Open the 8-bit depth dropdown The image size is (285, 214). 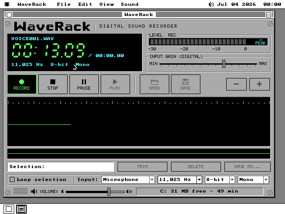[220, 180]
